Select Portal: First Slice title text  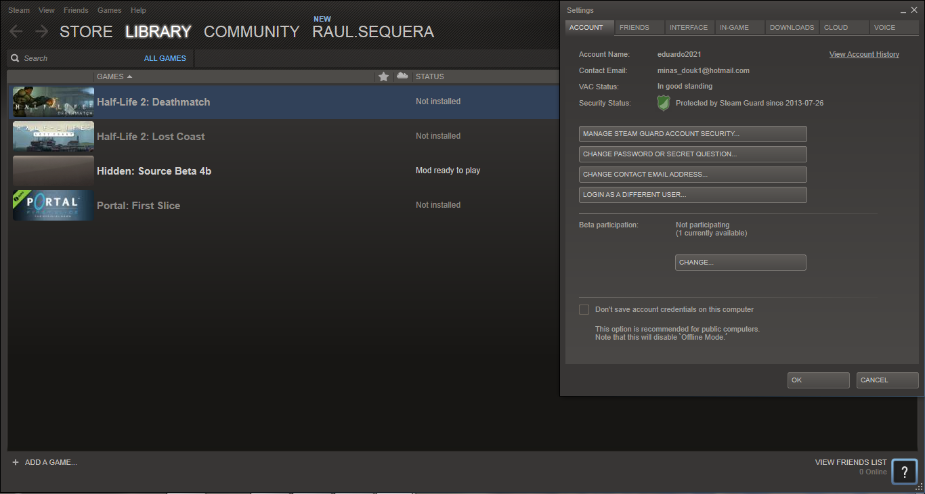[138, 206]
